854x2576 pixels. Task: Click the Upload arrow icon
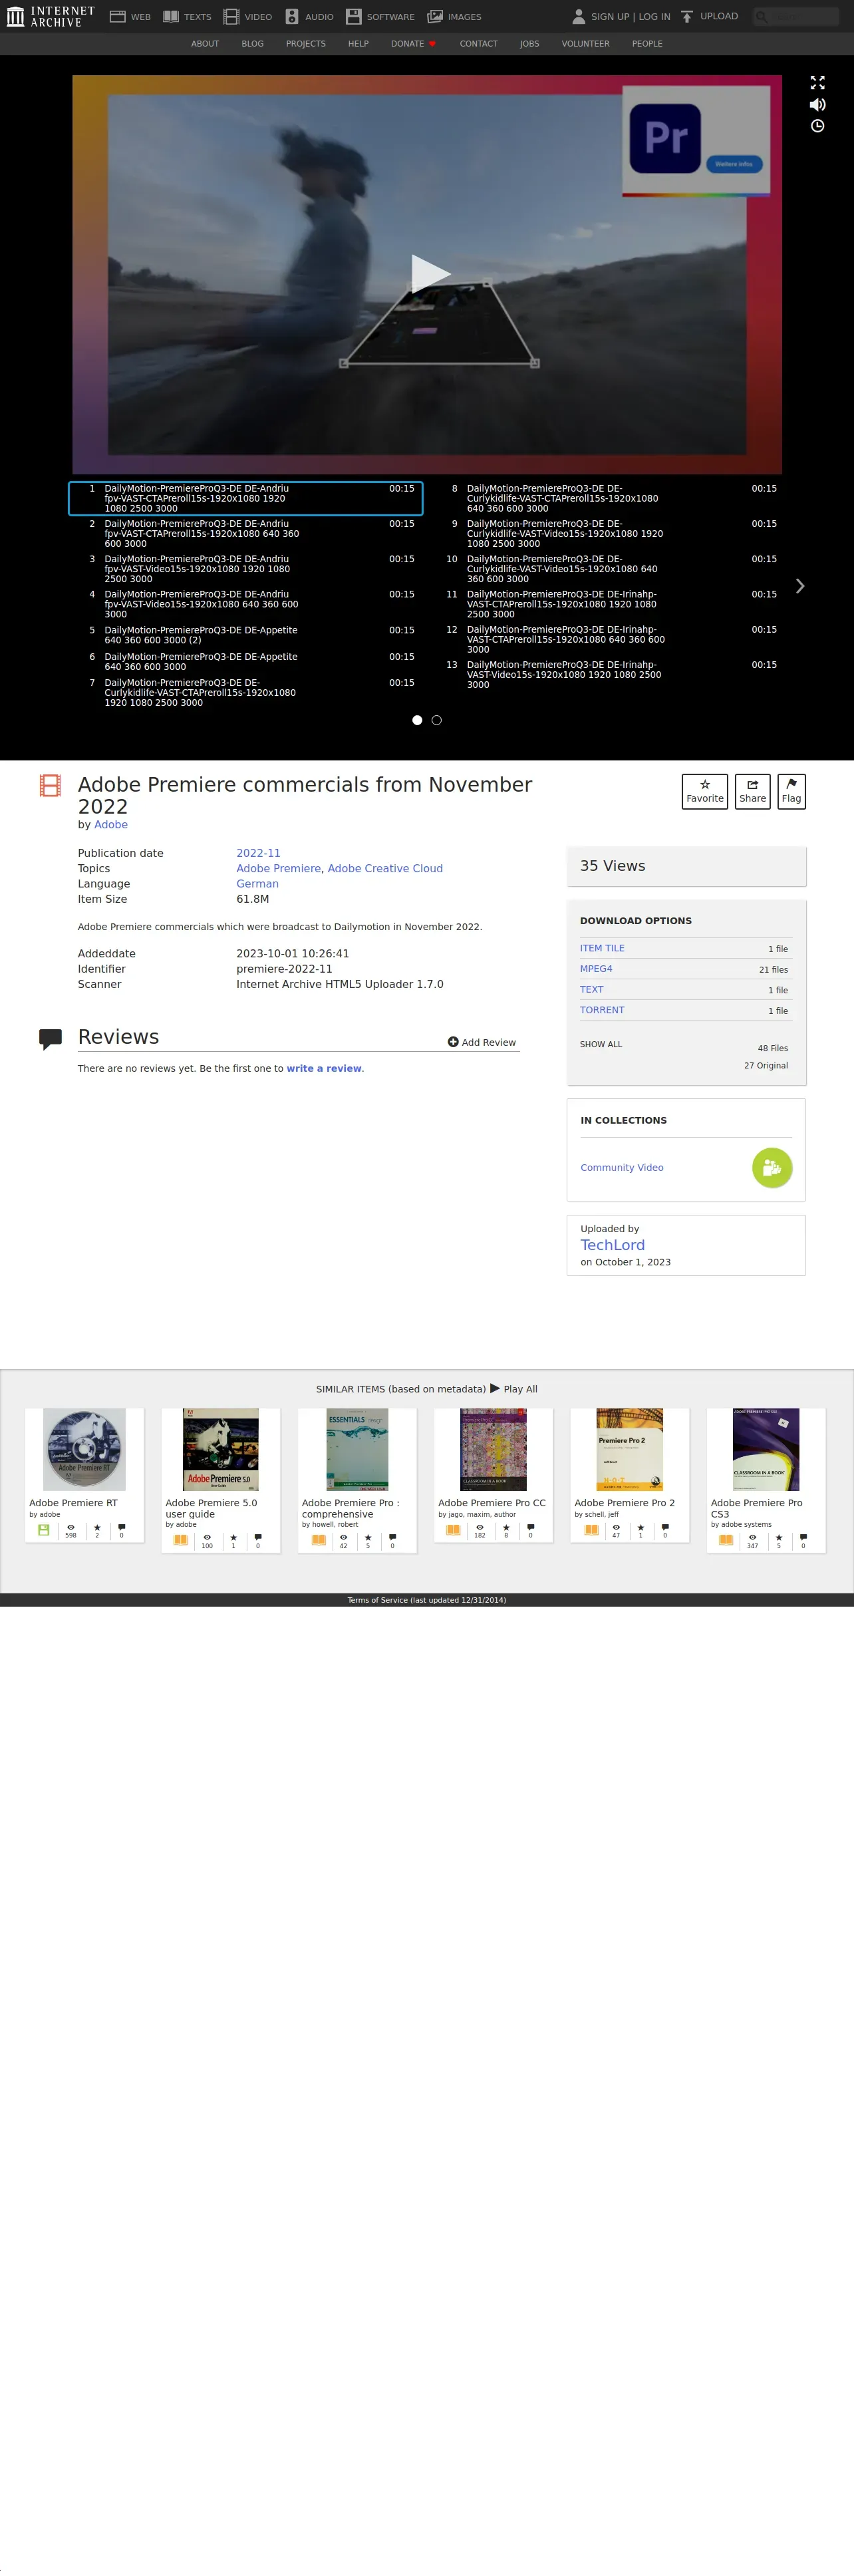pyautogui.click(x=687, y=16)
